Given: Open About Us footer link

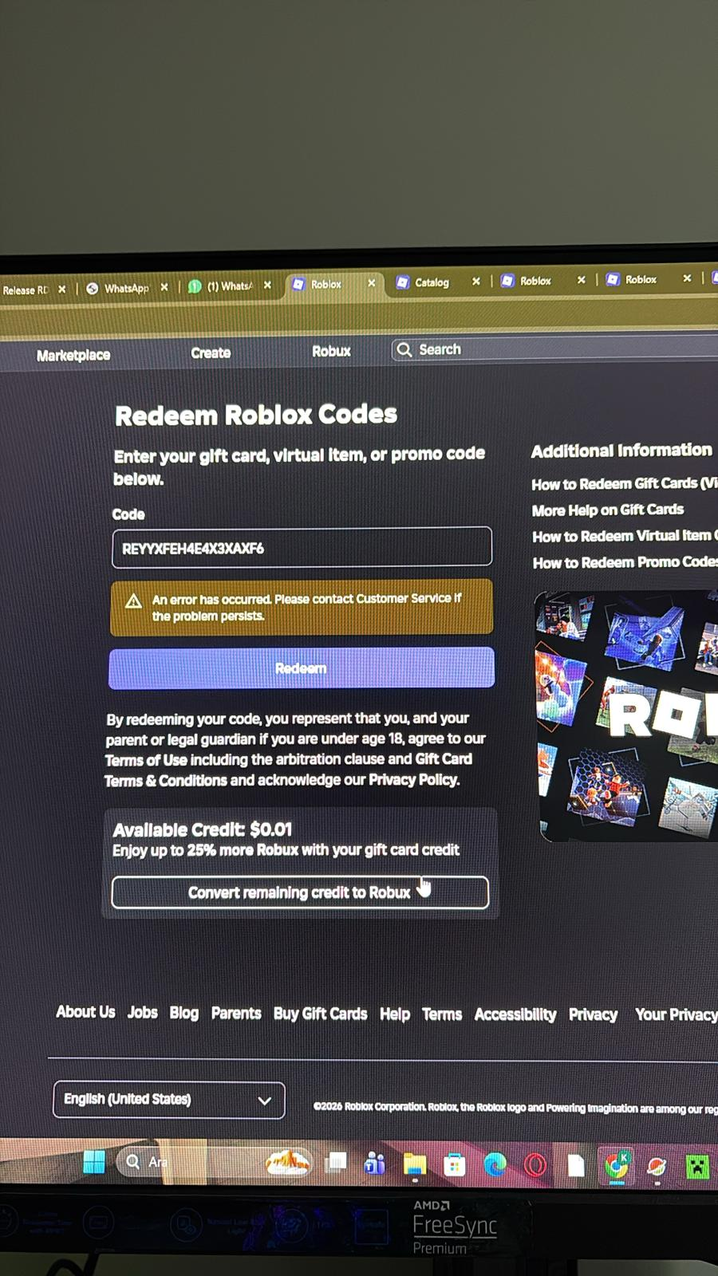Looking at the screenshot, I should coord(85,1012).
